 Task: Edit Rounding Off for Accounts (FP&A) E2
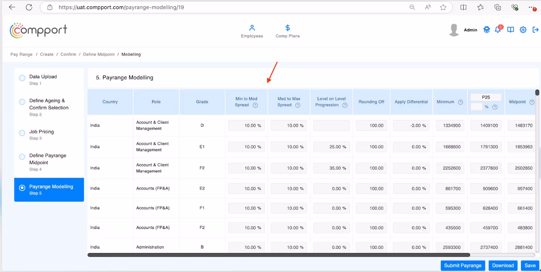click(x=371, y=189)
